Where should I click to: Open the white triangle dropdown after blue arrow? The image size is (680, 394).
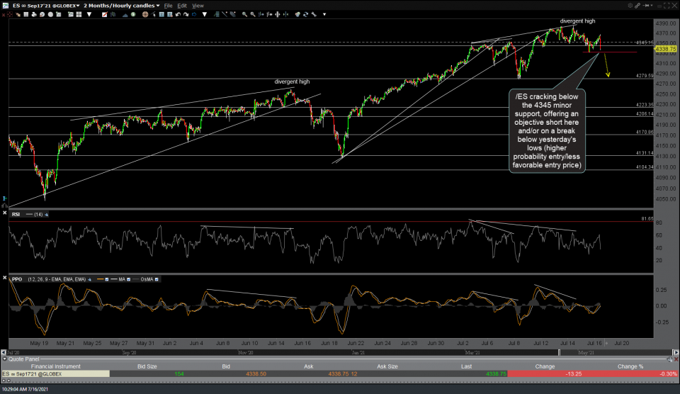click(204, 14)
